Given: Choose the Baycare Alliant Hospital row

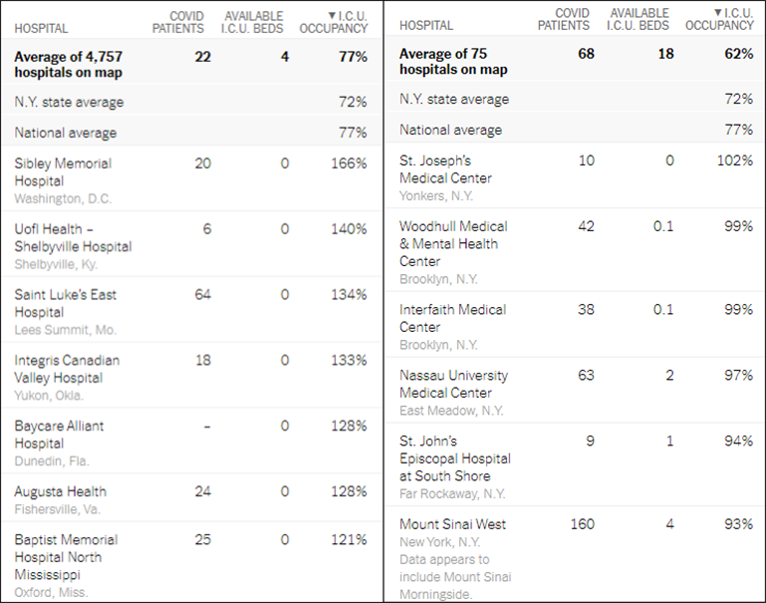Looking at the screenshot, I should pos(59,435).
